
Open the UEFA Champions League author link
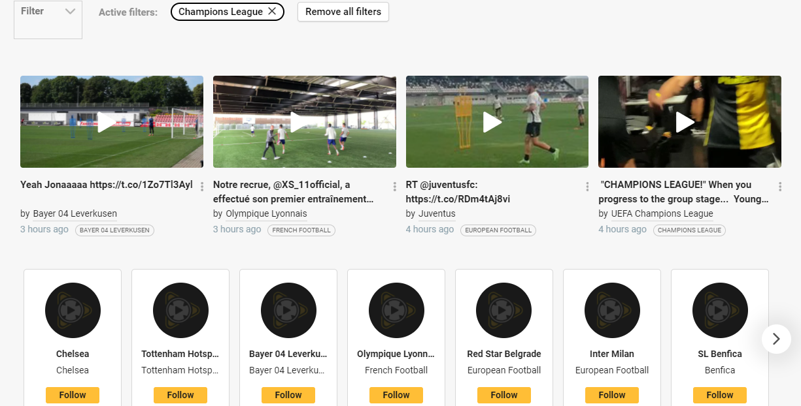(x=662, y=213)
